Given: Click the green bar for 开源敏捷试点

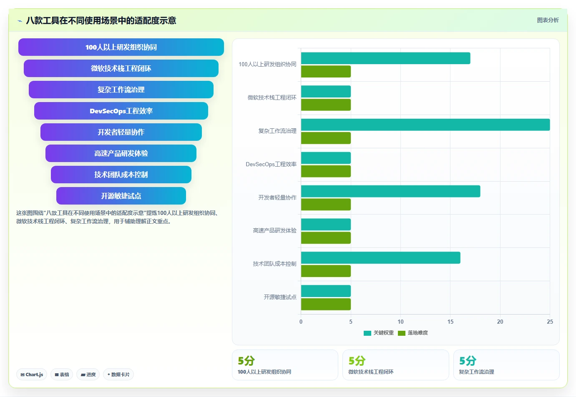Looking at the screenshot, I should pyautogui.click(x=326, y=304).
